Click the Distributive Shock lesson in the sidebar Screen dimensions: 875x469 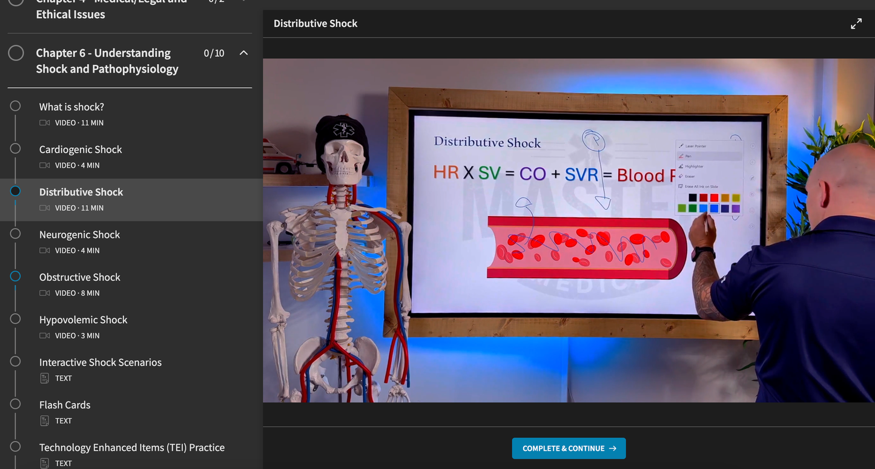click(81, 192)
